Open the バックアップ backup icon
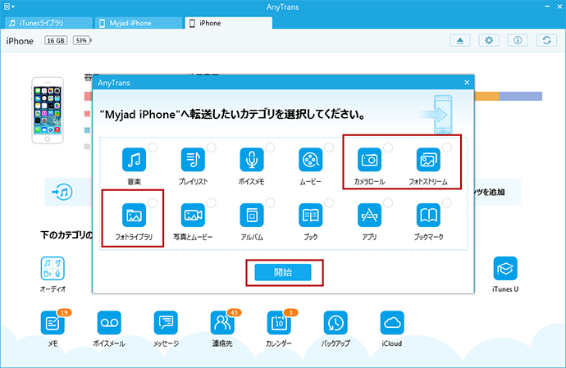Screen dimensions: 566x368 pyautogui.click(x=335, y=323)
